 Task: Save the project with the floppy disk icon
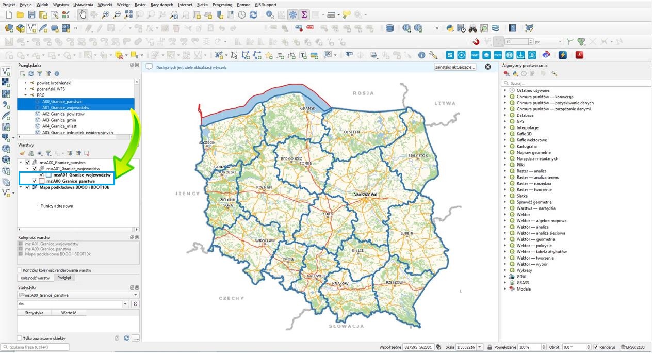[x=32, y=15]
